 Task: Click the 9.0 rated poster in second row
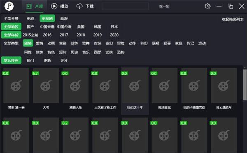pyautogui.click(x=224, y=135)
